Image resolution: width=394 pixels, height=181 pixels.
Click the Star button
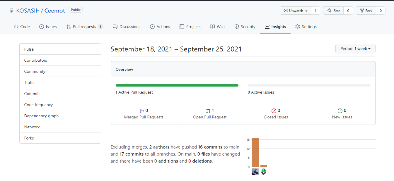tap(333, 11)
